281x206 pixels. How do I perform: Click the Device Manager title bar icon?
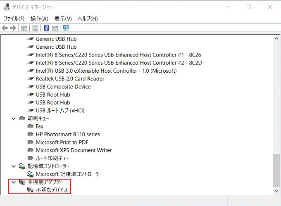pos(7,7)
